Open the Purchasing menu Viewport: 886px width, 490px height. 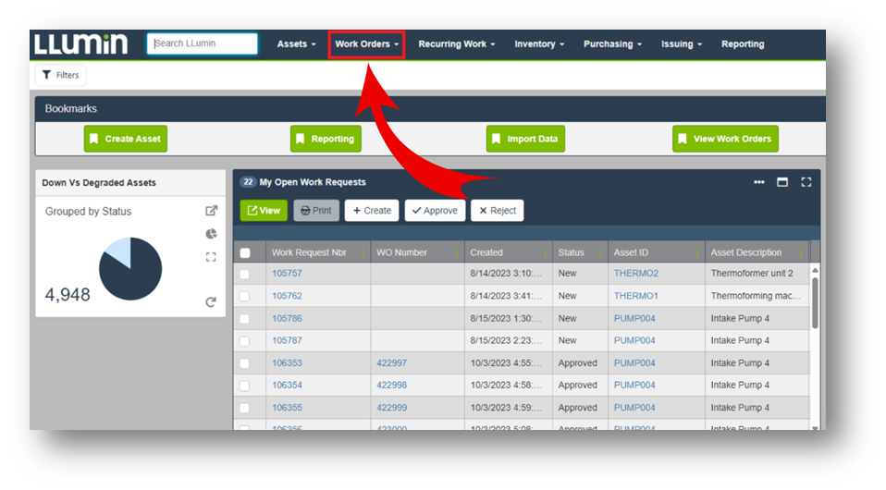tap(612, 44)
